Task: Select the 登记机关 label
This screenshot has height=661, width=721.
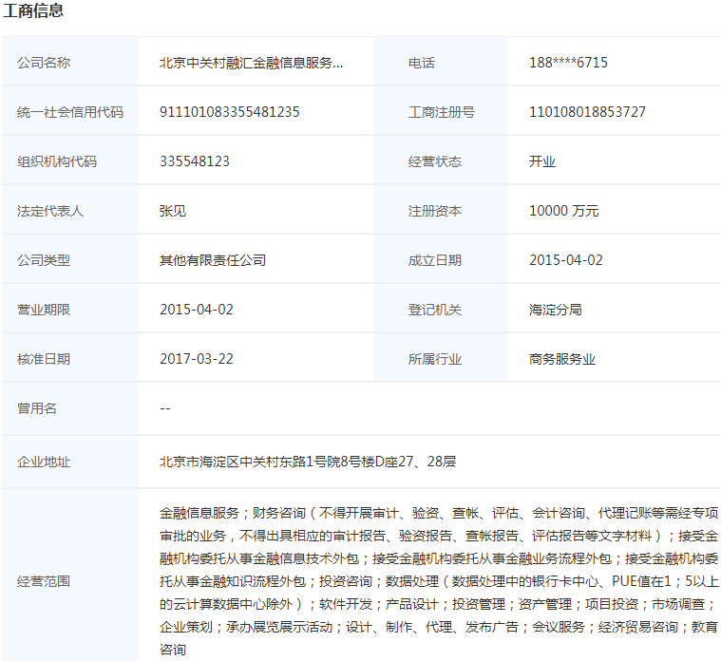Action: point(434,310)
